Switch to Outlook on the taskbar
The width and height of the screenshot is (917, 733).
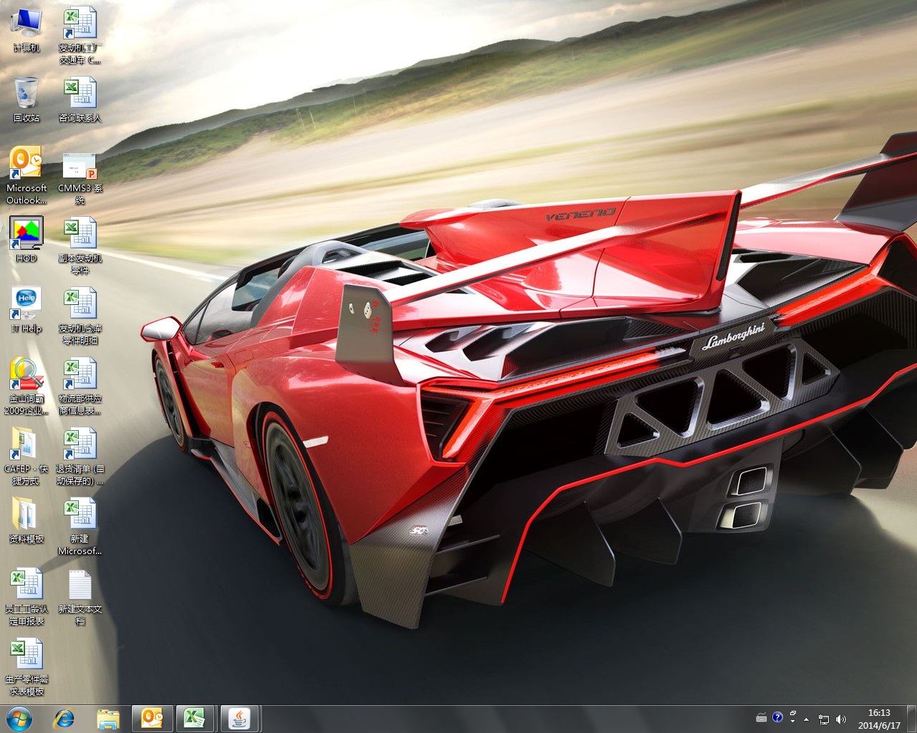pos(152,719)
